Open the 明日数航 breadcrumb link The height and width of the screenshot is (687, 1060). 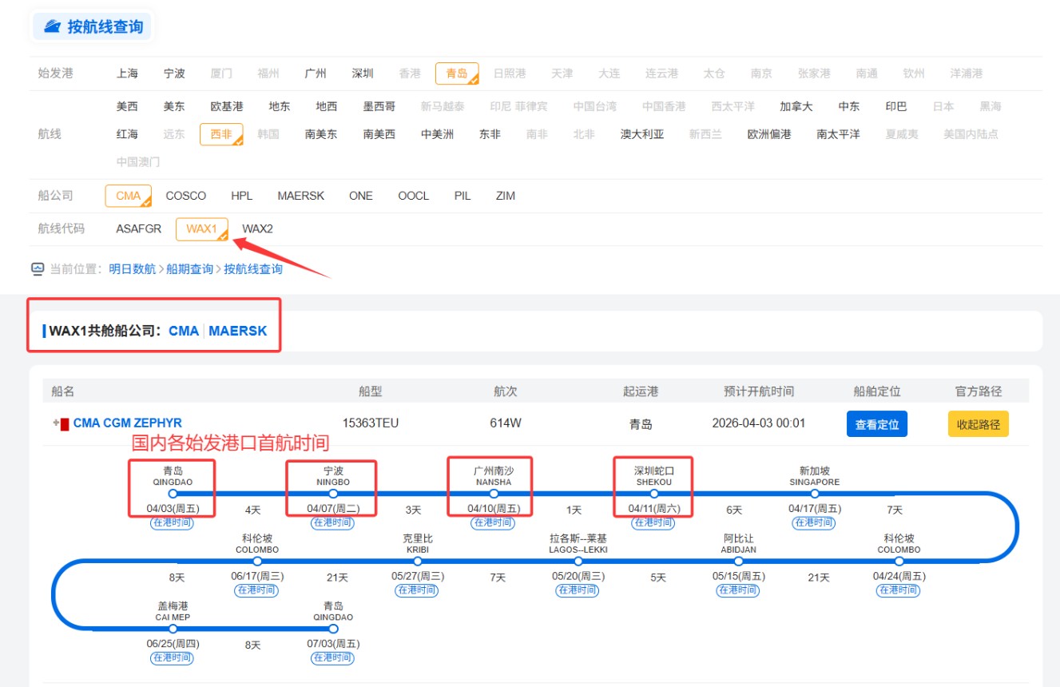point(133,269)
